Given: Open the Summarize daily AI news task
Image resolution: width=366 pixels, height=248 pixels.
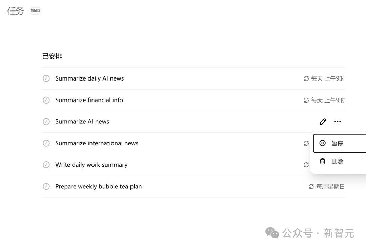Looking at the screenshot, I should click(89, 78).
